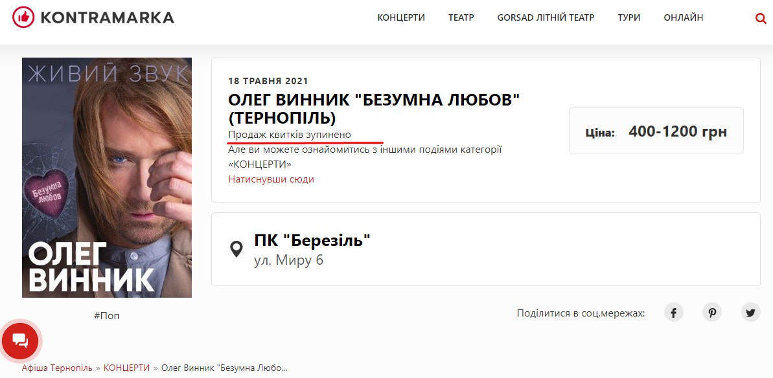Share event on Facebook
Screen dimensions: 773x378
tap(673, 313)
